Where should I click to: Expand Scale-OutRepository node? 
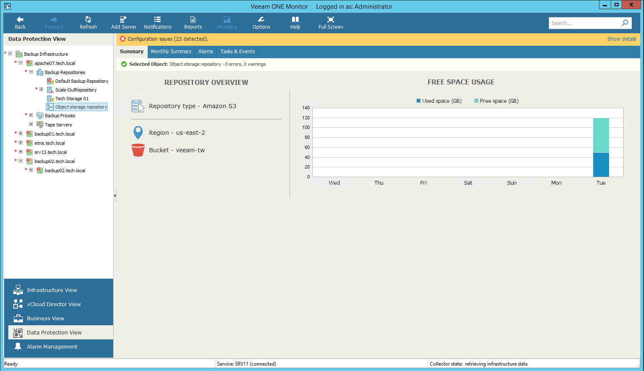pyautogui.click(x=41, y=89)
